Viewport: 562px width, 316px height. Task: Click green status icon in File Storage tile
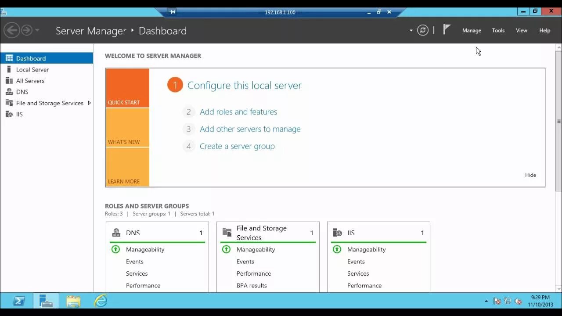click(226, 249)
